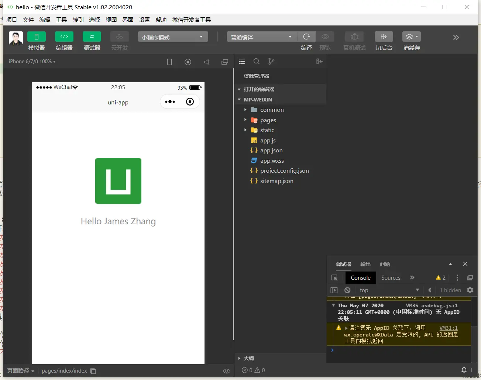
Task: Click the console input prompt
Action: click(399, 350)
